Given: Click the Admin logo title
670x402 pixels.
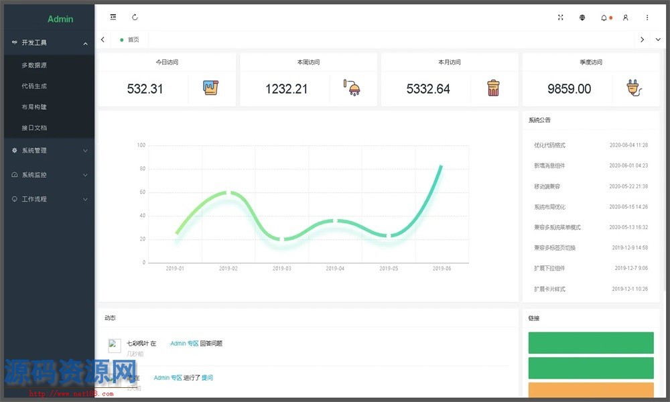Looking at the screenshot, I should (60, 19).
